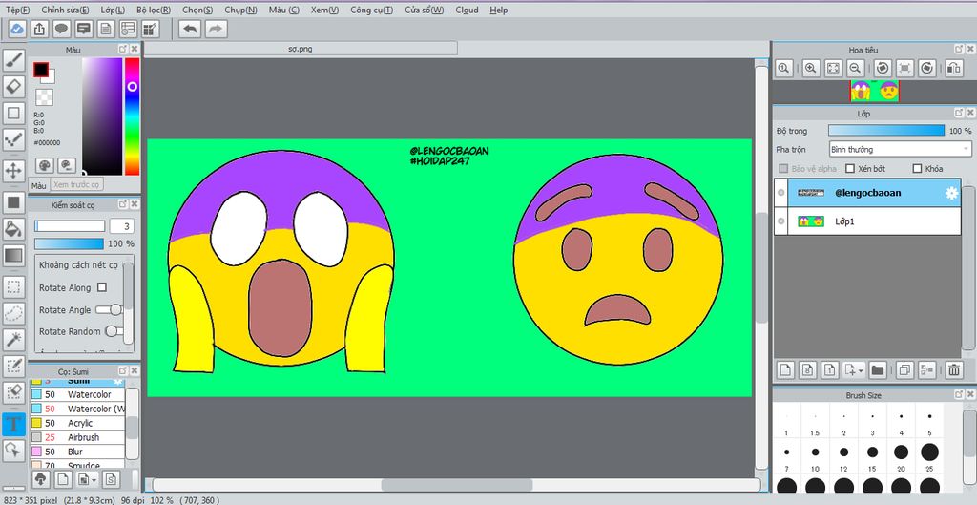Screen dimensions: 977x505
Task: Delete layer with the trash icon
Action: [x=954, y=370]
